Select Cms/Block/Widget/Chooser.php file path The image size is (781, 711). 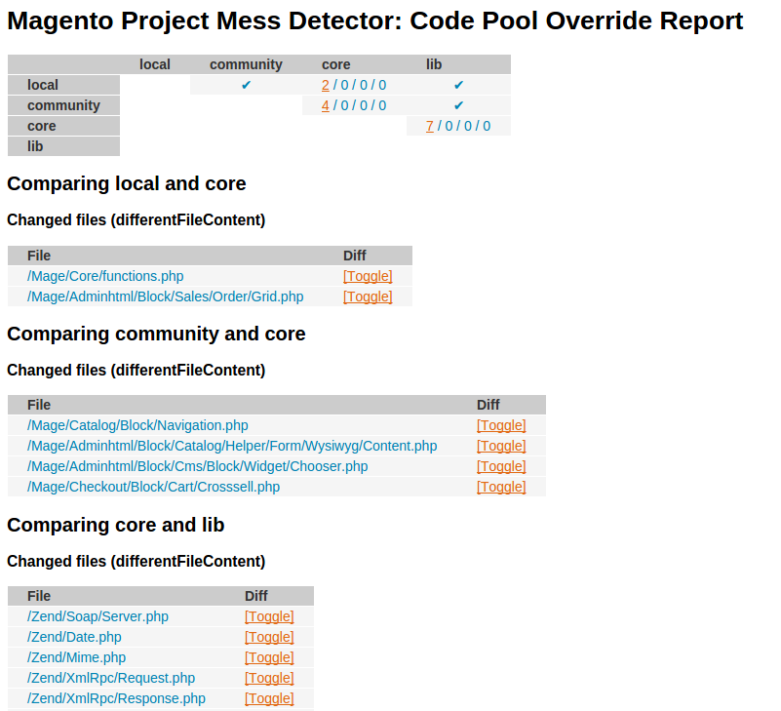click(198, 466)
